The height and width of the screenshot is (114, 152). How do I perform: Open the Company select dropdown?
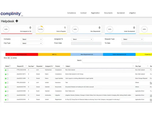[32, 39]
